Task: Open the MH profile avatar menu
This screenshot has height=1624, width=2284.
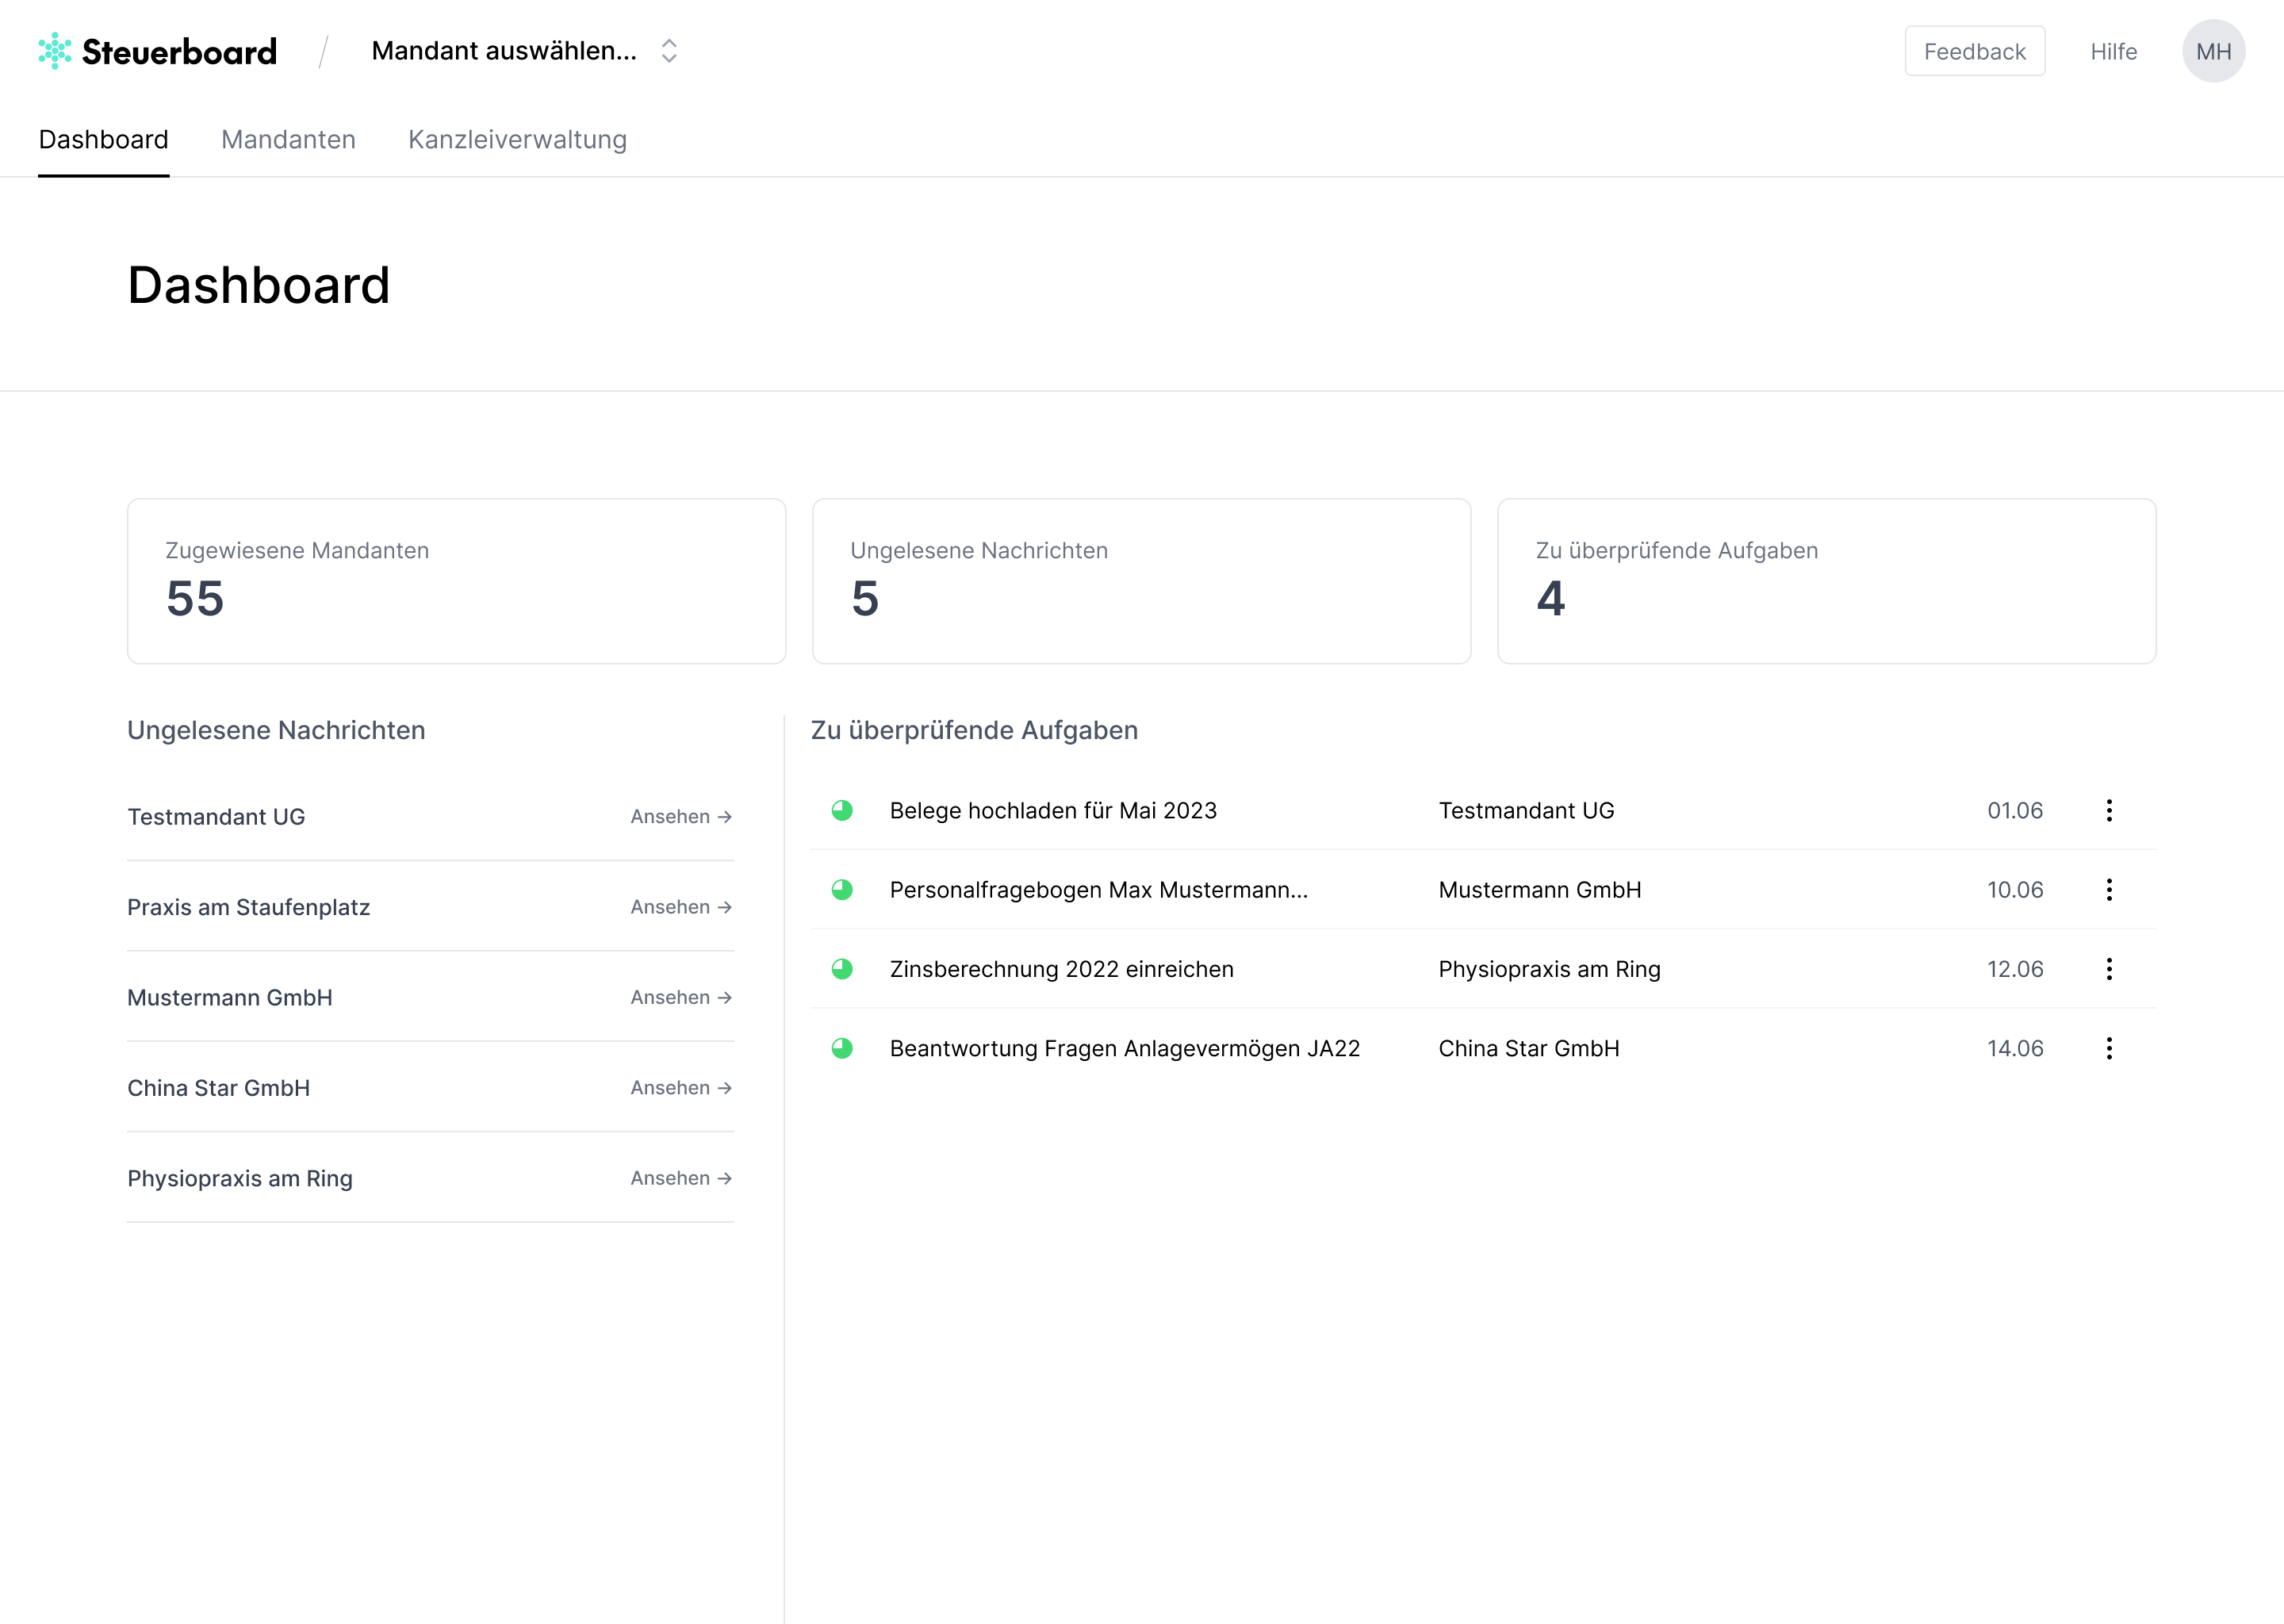Action: [x=2214, y=50]
